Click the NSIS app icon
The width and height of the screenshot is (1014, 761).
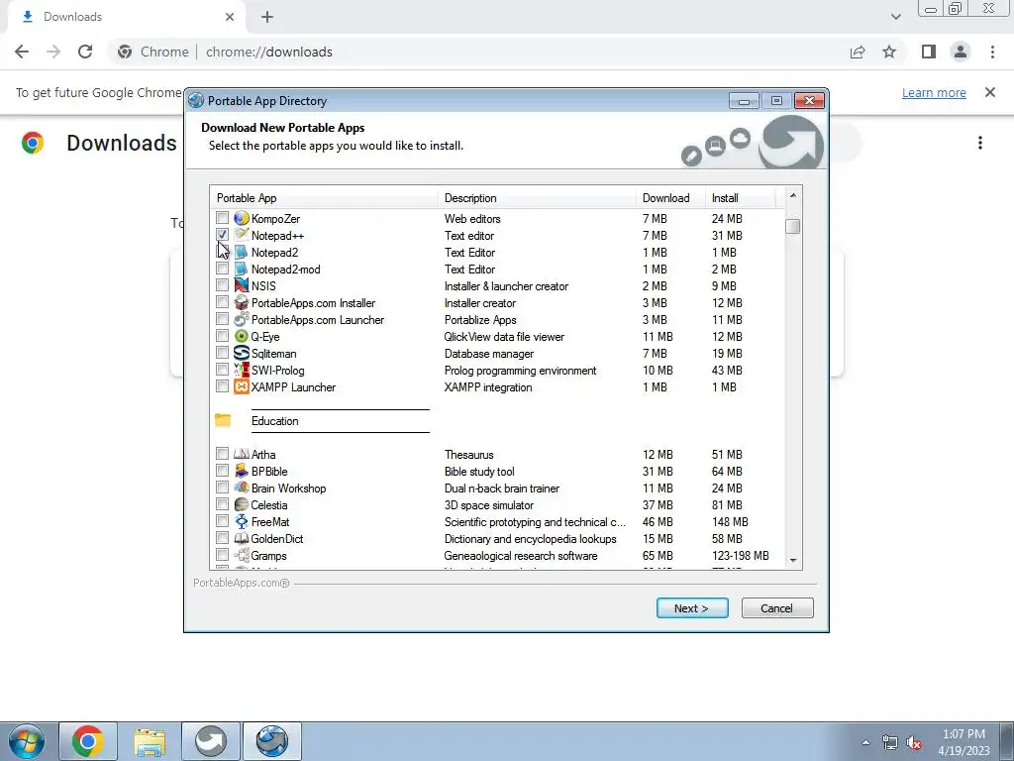tap(242, 285)
